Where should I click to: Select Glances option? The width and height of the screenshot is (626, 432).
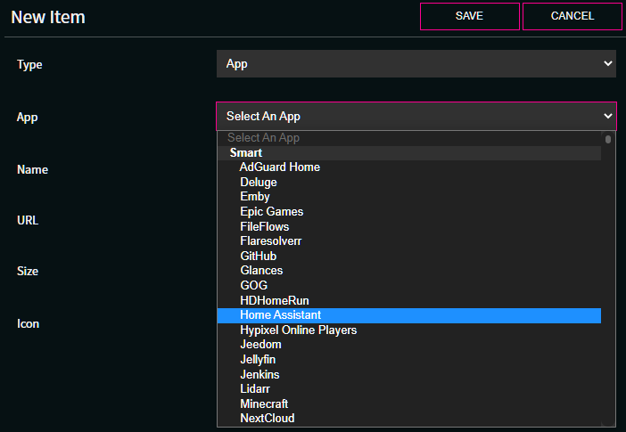pos(408,271)
